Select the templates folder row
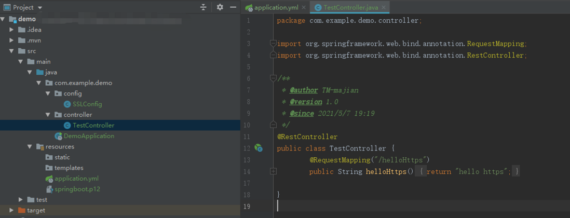Image resolution: width=570 pixels, height=218 pixels. pos(120,168)
